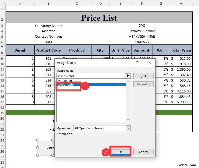This screenshot has height=168, width=199.
Task: Click total price 530.72 cell
Action: 181,80
